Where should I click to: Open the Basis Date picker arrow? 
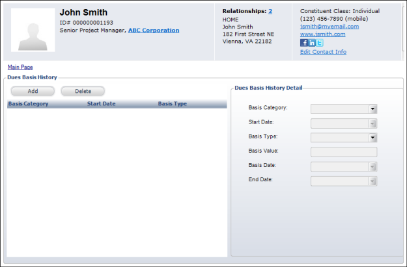pos(373,166)
